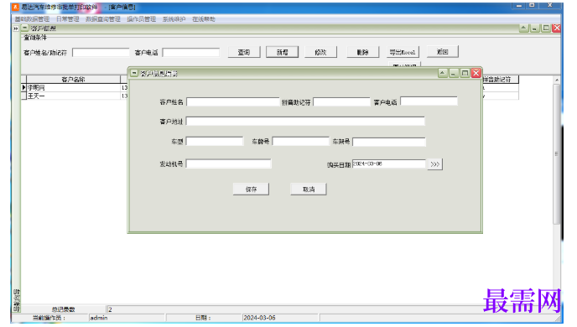Maximize the 客户信息 child window
This screenshot has width=577, height=327.
click(546, 28)
